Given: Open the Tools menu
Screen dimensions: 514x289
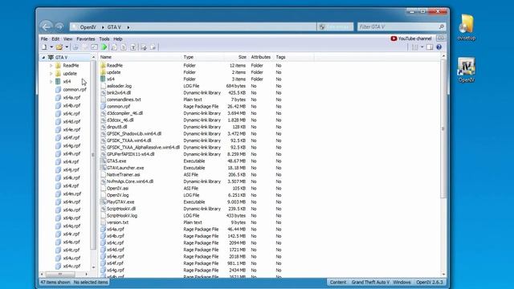Looking at the screenshot, I should 104,39.
